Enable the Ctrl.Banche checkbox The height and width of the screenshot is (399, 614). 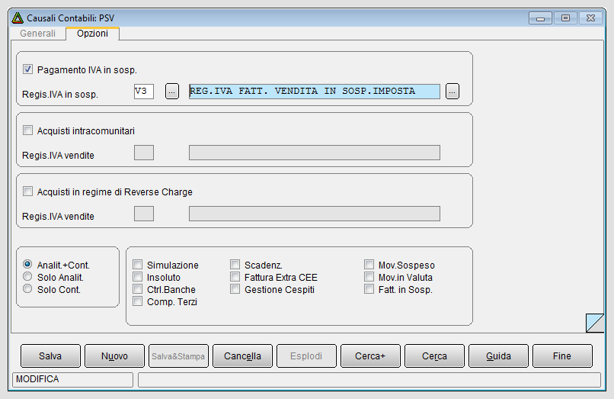[x=137, y=289]
